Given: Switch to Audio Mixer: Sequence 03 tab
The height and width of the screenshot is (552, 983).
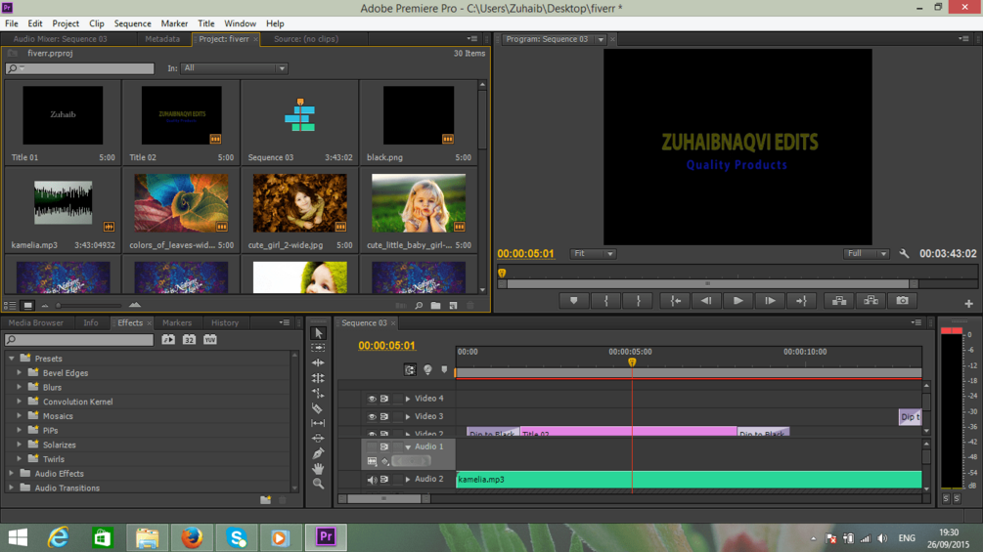Looking at the screenshot, I should [61, 39].
